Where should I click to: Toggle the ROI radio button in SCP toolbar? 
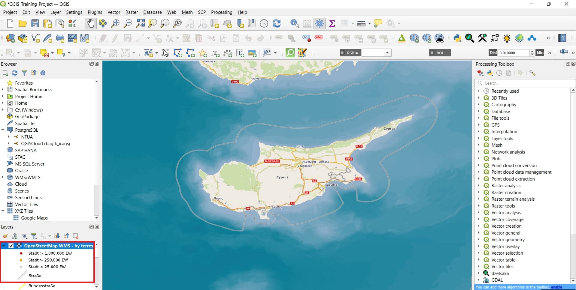pyautogui.click(x=432, y=53)
